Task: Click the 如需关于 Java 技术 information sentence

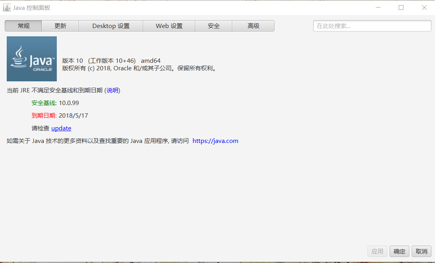Action: point(98,141)
